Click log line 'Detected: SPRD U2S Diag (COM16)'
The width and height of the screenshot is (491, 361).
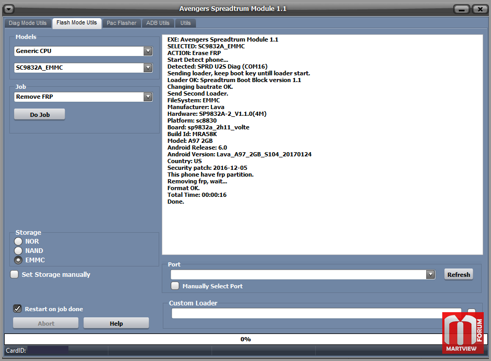click(218, 66)
